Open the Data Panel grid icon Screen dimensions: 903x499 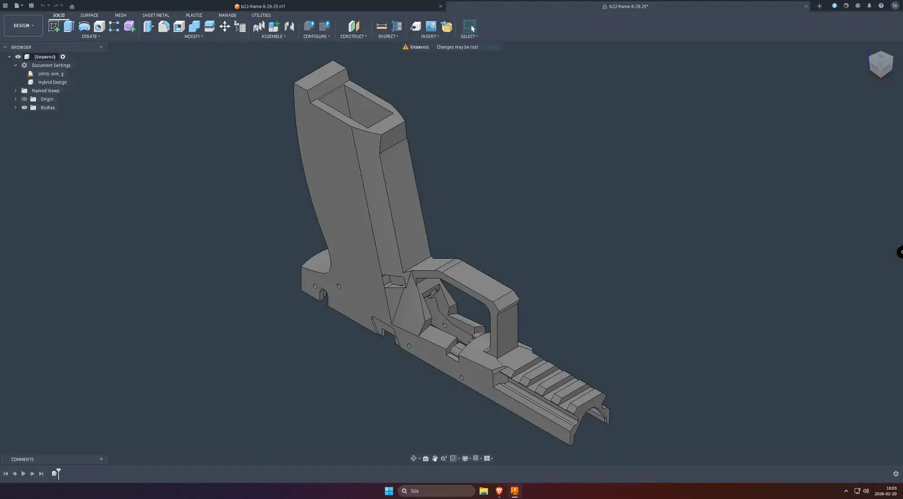6,6
